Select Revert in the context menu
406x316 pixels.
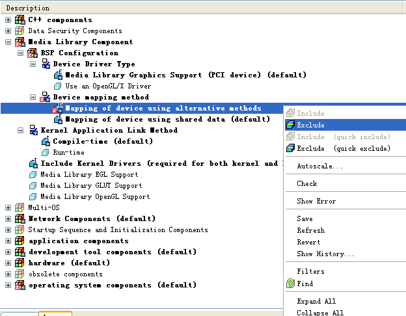pos(345,242)
